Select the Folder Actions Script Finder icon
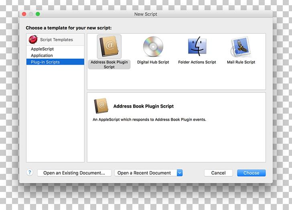Viewport: 292px width, 210px height. [x=197, y=47]
